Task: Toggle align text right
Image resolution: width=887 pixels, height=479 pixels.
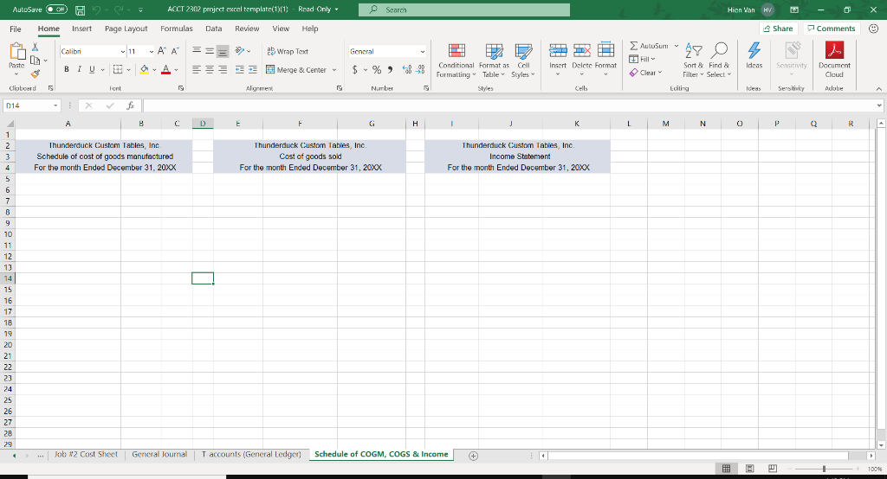Action: 223,69
